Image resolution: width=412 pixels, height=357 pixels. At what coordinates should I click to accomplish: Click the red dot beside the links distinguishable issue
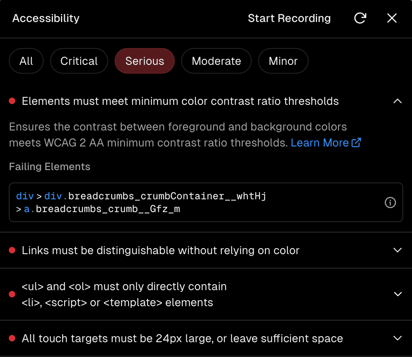[x=12, y=250]
